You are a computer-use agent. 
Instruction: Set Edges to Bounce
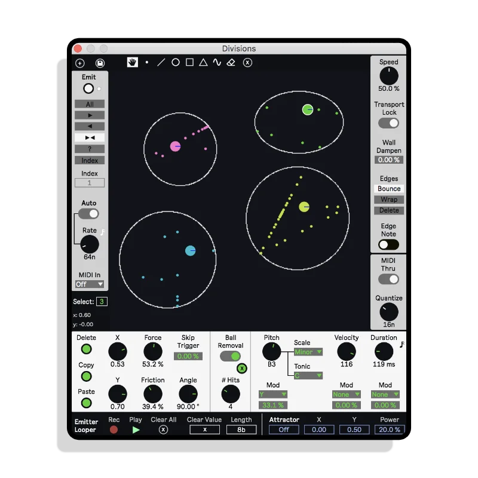(x=389, y=189)
